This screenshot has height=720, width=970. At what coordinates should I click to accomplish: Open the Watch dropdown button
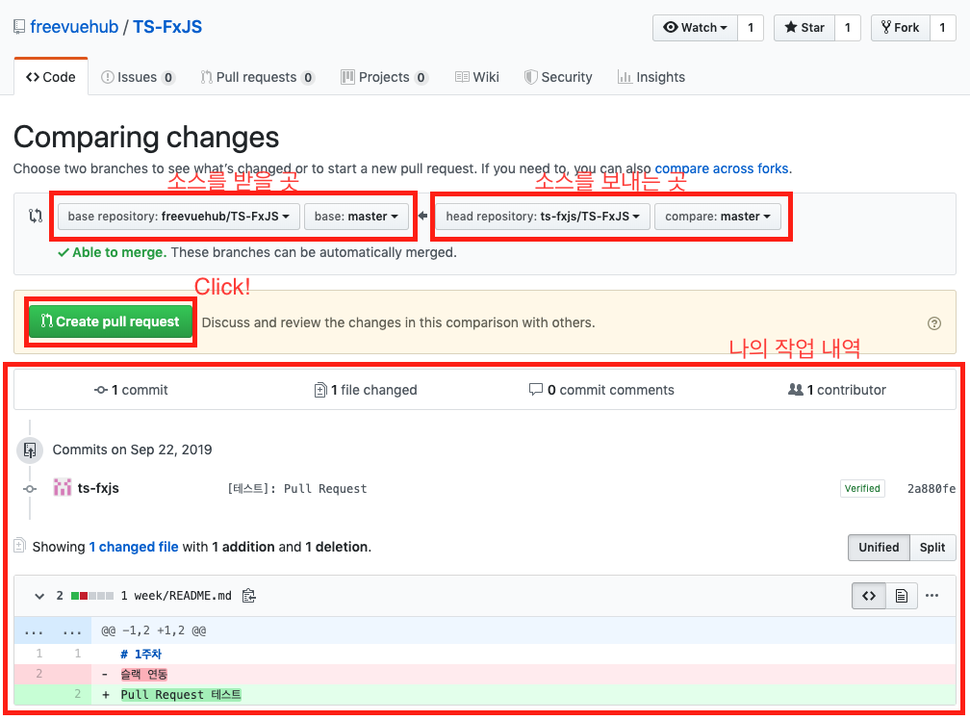pyautogui.click(x=695, y=27)
